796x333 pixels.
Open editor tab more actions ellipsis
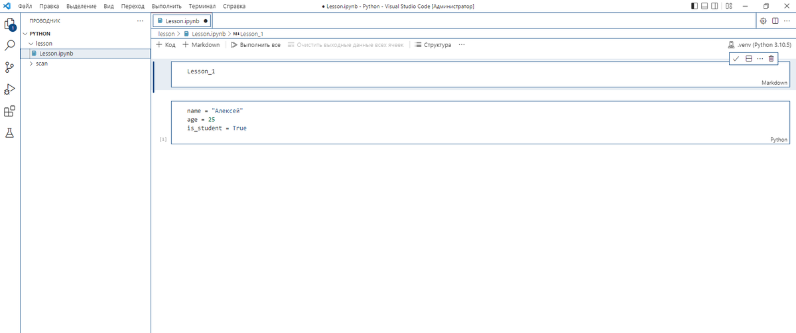point(786,21)
